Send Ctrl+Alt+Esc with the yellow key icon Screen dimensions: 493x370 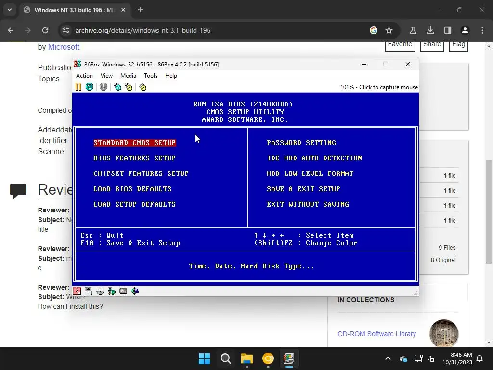tap(129, 87)
